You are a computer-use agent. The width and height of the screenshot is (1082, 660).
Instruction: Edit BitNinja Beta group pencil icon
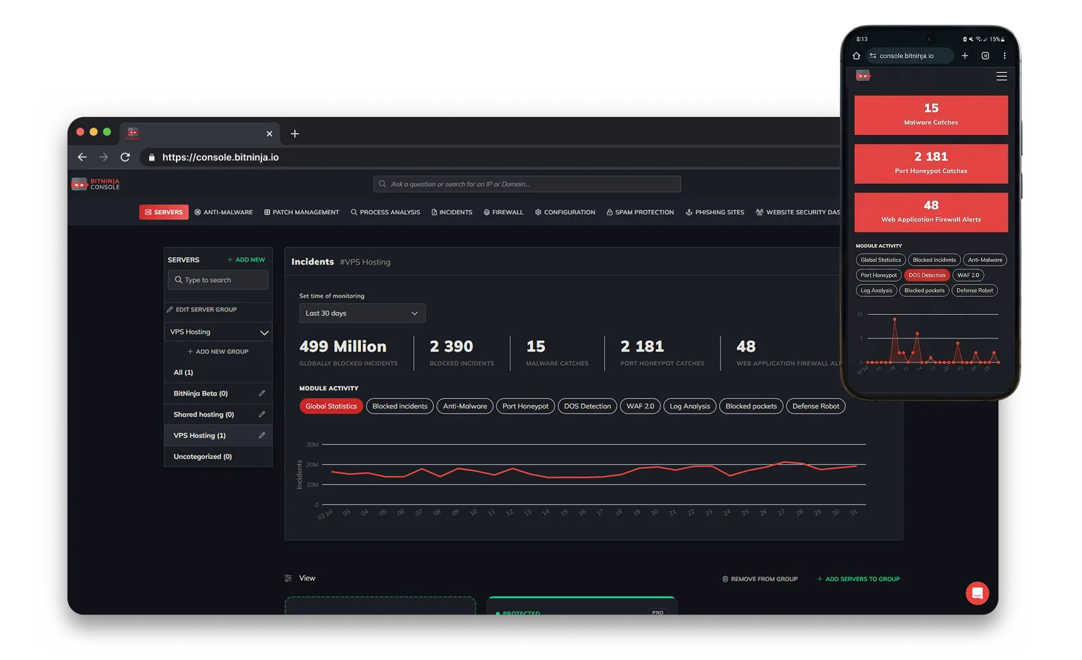[x=261, y=393]
